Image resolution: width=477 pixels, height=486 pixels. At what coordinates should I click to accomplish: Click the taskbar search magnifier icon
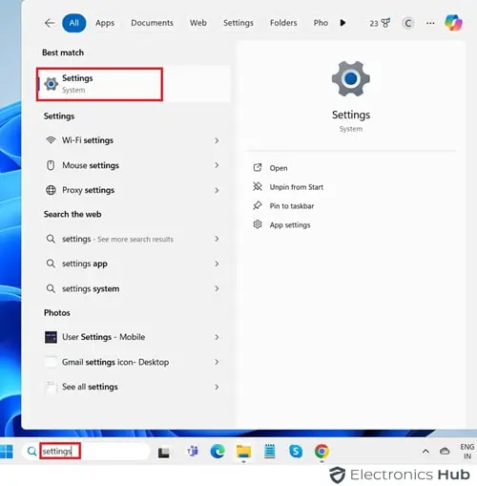31,451
